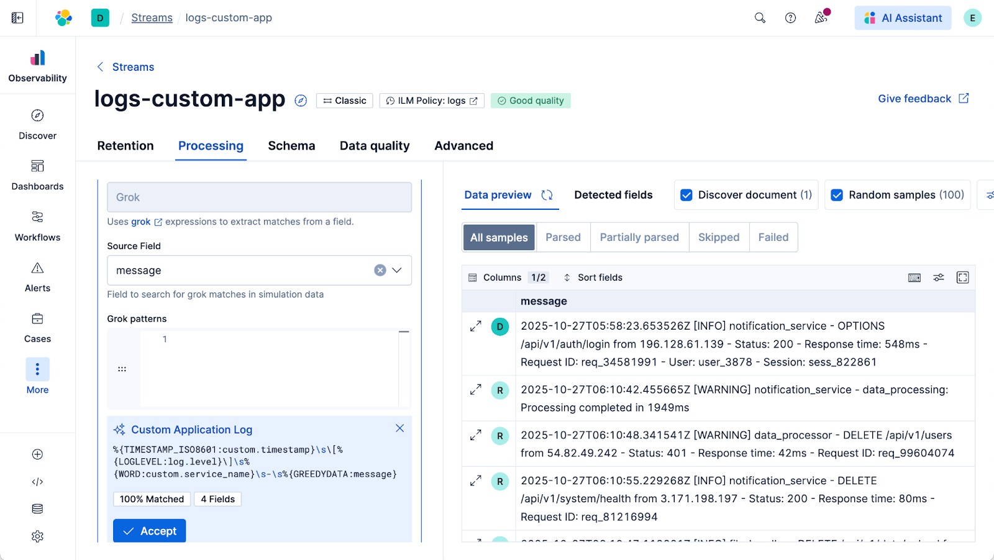The image size is (994, 560).
Task: Accept the suggested grok pattern
Action: click(150, 531)
